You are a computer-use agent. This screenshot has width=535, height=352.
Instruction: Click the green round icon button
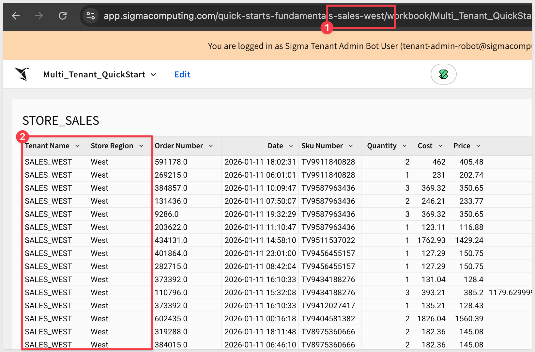443,74
